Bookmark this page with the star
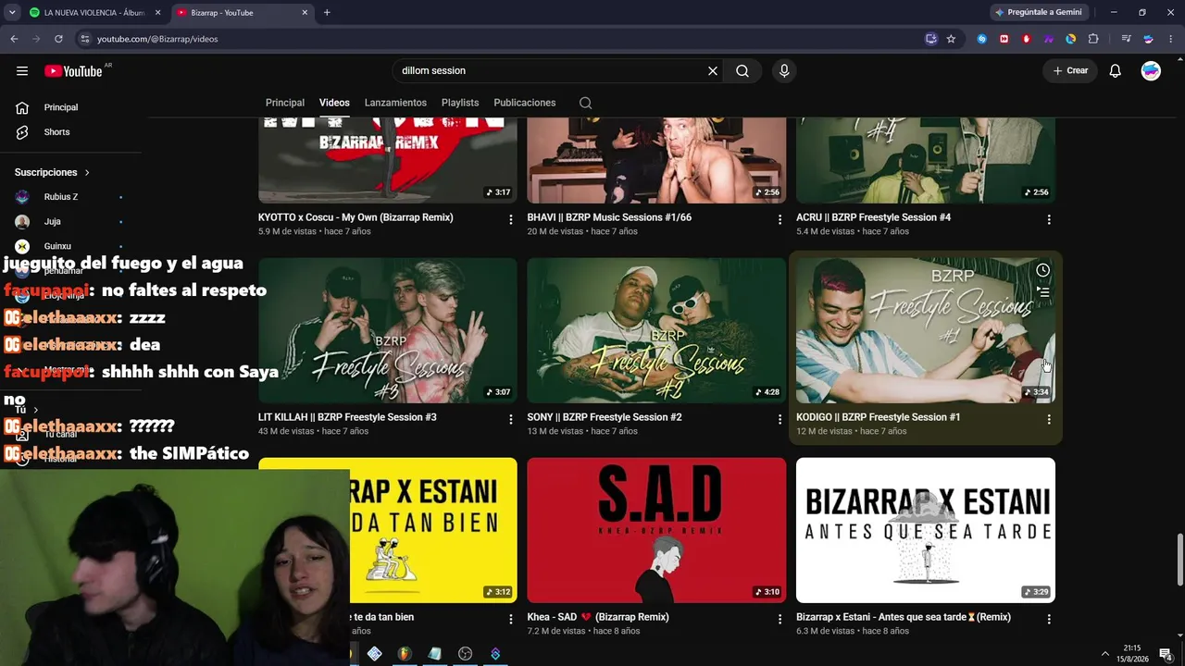Image resolution: width=1185 pixels, height=666 pixels. pos(951,39)
